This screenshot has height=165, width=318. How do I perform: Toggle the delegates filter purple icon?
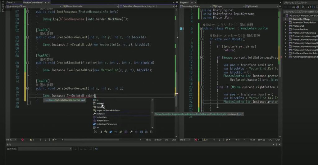click(x=126, y=132)
